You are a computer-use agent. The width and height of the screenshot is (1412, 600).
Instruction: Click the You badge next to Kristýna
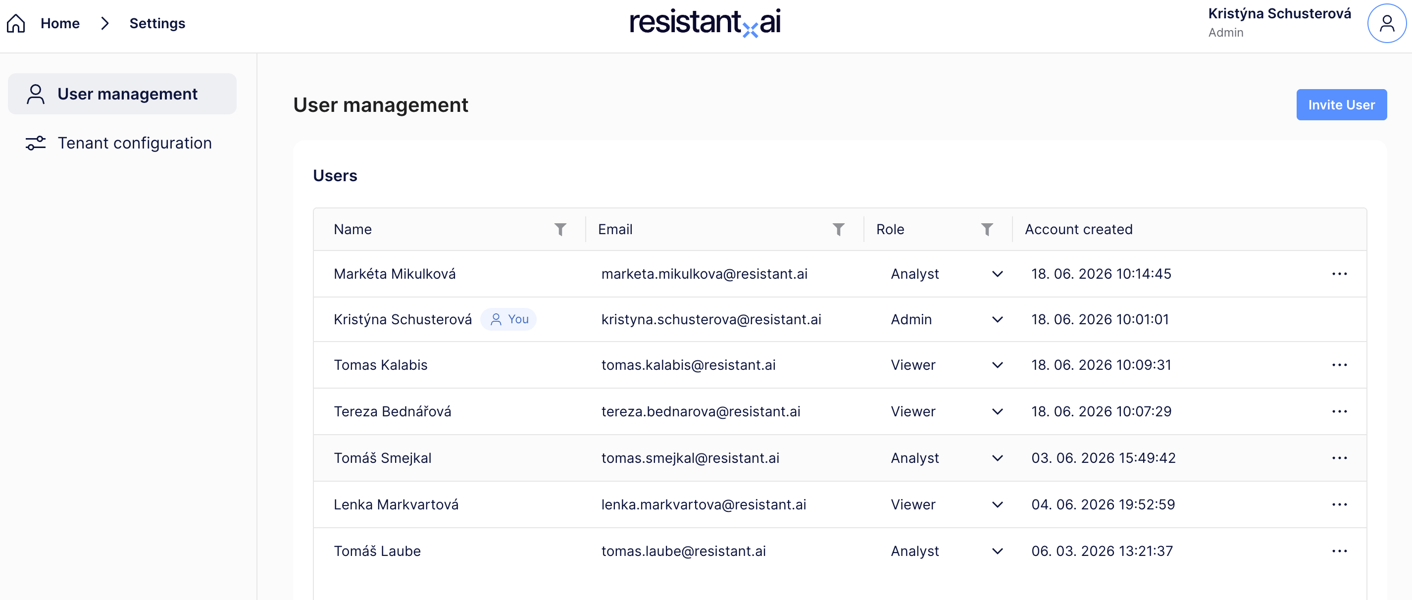coord(508,319)
